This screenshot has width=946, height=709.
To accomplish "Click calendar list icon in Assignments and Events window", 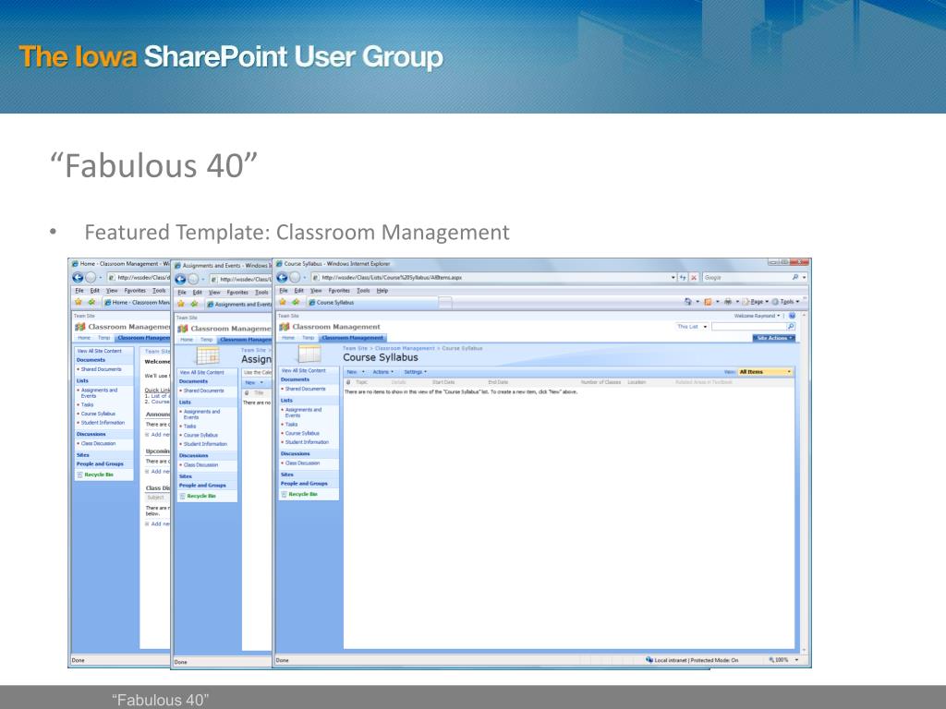I will point(208,355).
